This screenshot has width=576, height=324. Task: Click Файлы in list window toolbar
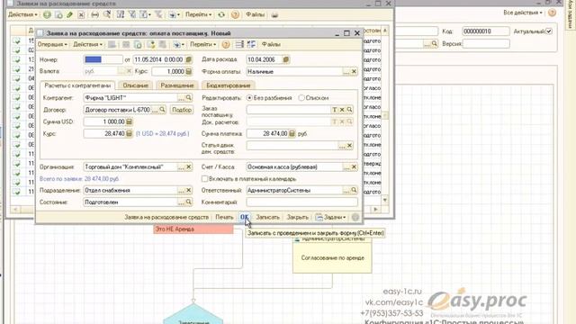point(255,15)
